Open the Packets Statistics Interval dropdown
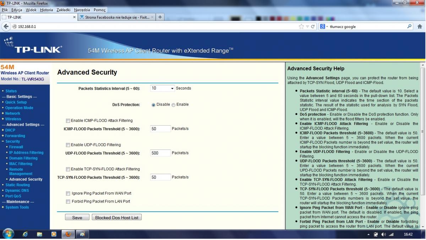The width and height of the screenshot is (426, 240). (x=162, y=88)
